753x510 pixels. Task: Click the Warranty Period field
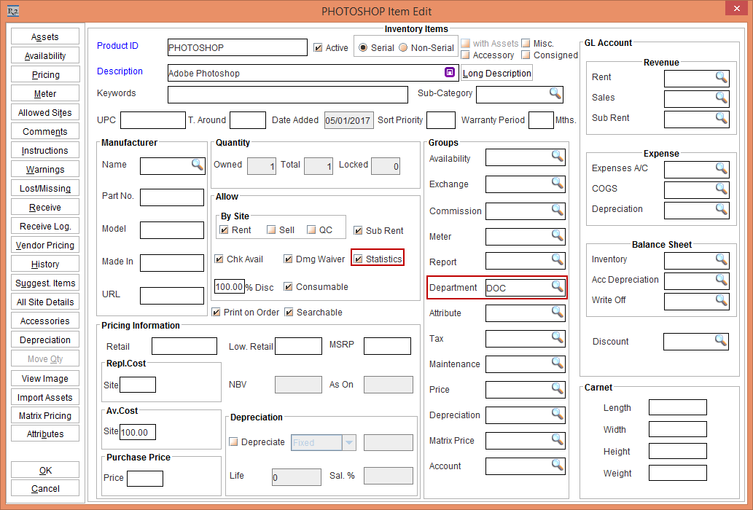(x=541, y=120)
